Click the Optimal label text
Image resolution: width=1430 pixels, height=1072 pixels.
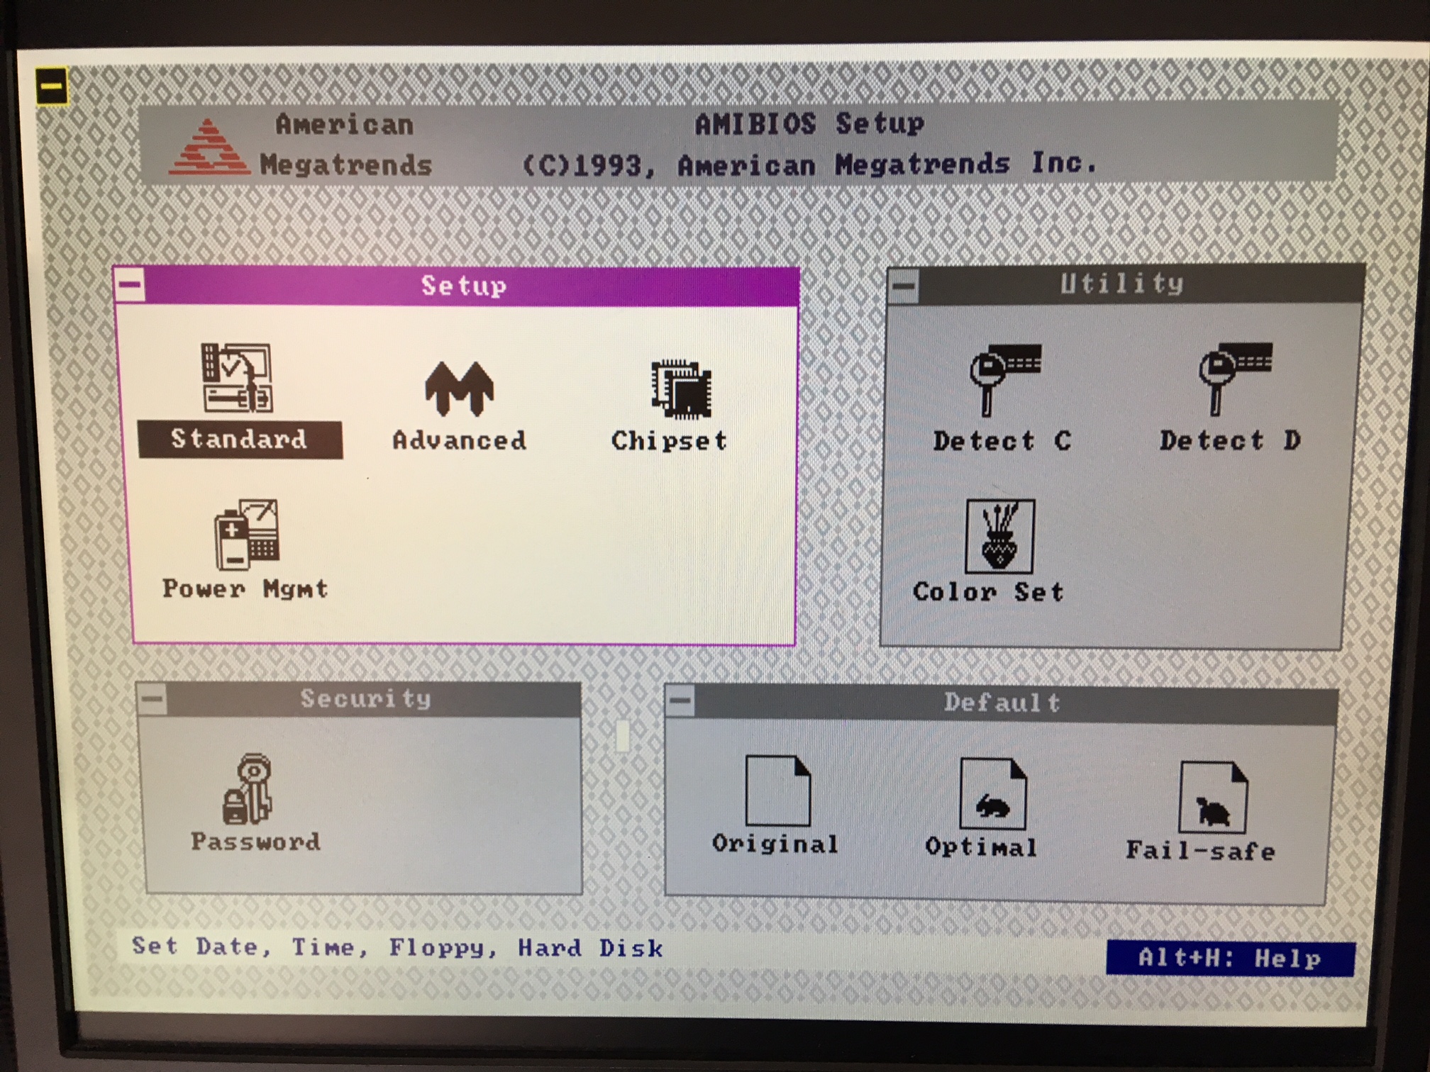pos(982,847)
